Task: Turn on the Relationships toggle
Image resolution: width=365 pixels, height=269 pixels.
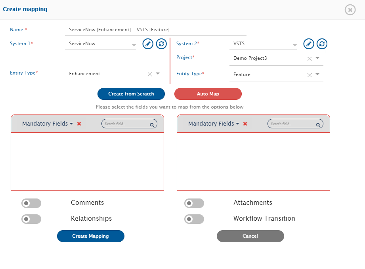Action: point(31,219)
